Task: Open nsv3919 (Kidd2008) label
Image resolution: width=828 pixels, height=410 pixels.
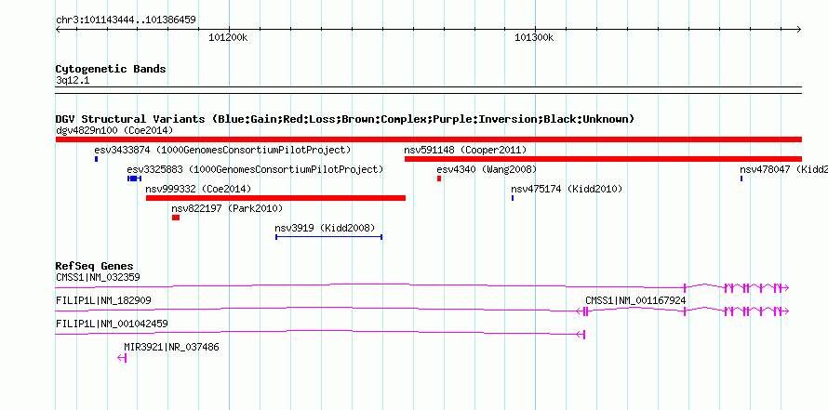Action: [x=325, y=228]
